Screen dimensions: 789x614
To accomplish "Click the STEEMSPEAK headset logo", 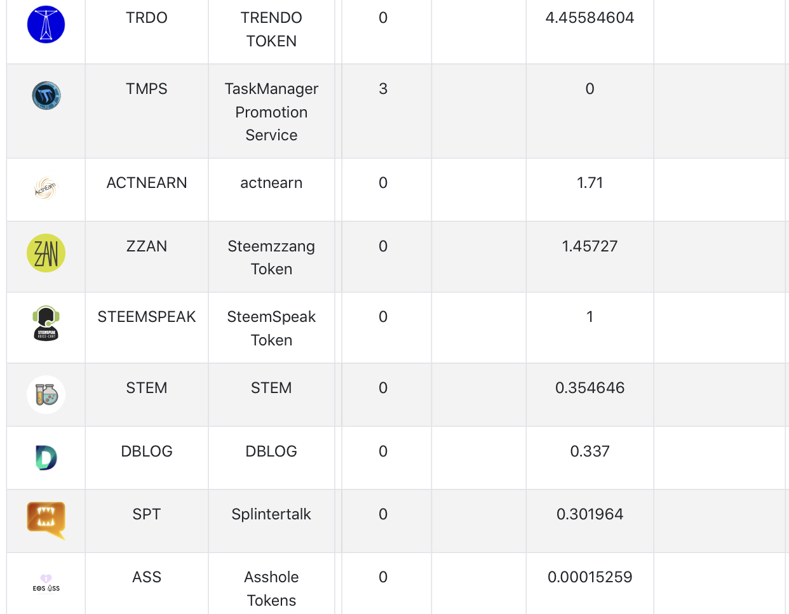I will coord(46,324).
